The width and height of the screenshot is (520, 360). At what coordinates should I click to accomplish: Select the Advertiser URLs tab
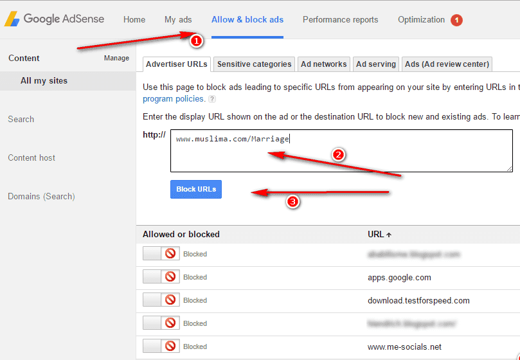coord(176,64)
